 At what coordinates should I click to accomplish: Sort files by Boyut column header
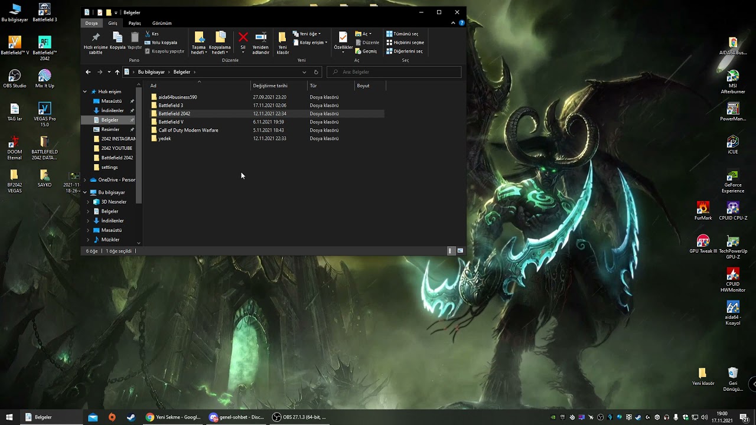[x=370, y=86]
